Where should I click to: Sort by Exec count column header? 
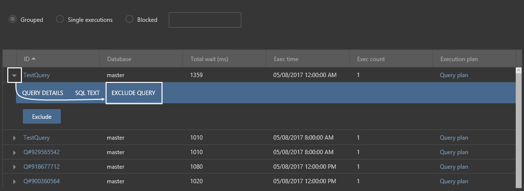click(x=371, y=59)
